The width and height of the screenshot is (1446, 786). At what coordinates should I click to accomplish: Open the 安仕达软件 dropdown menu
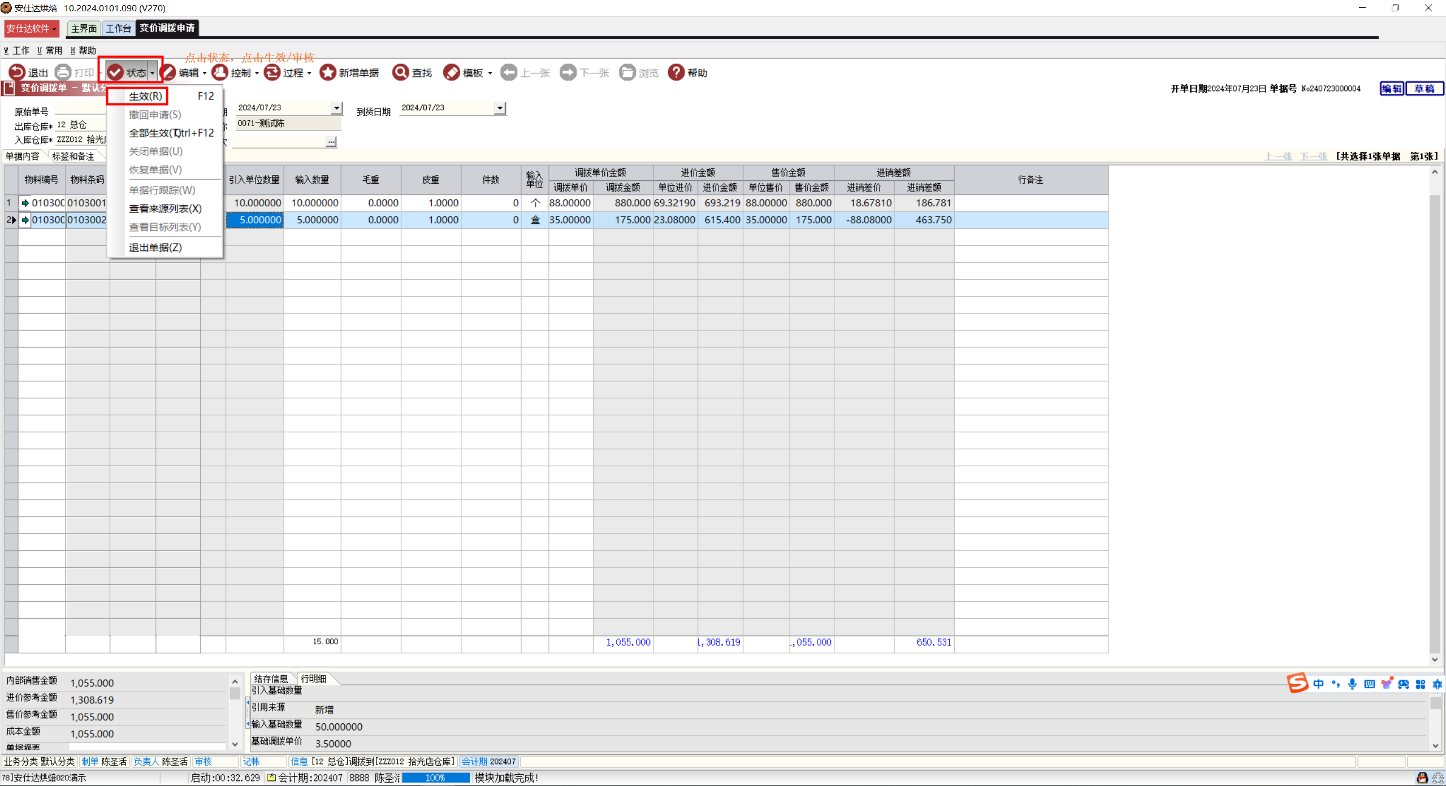[x=32, y=28]
